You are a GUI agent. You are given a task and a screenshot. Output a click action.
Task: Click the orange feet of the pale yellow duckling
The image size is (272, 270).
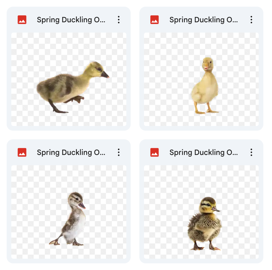[x=206, y=111]
